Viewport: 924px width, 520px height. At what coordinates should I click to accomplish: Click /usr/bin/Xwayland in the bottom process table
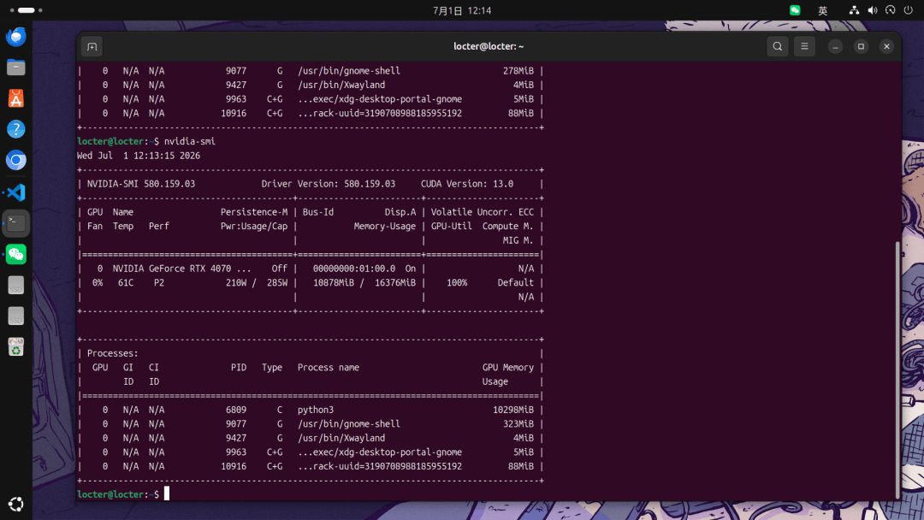(x=341, y=438)
